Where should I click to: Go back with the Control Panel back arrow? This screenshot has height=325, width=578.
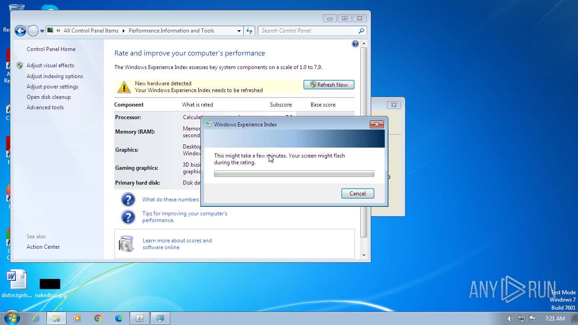click(x=20, y=31)
